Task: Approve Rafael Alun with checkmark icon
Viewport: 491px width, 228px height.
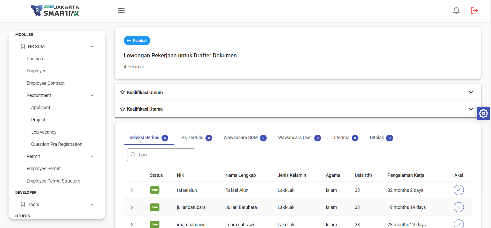Action: [x=458, y=190]
